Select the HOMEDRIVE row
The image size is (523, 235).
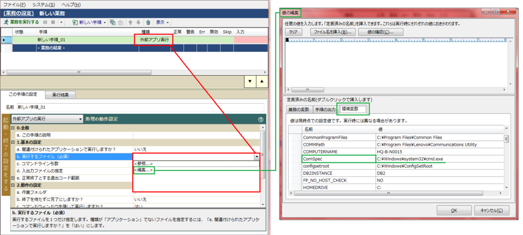click(396, 188)
